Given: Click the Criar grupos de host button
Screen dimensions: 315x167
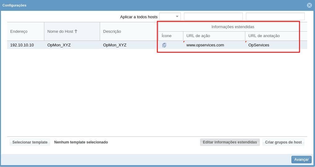Looking at the screenshot, I should 283,142.
